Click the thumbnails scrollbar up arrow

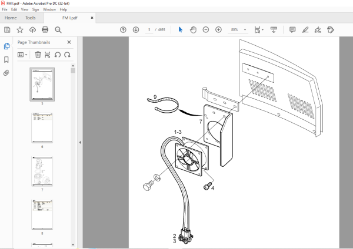[x=73, y=66]
